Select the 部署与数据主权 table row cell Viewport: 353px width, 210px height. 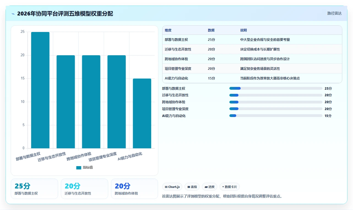pos(176,40)
